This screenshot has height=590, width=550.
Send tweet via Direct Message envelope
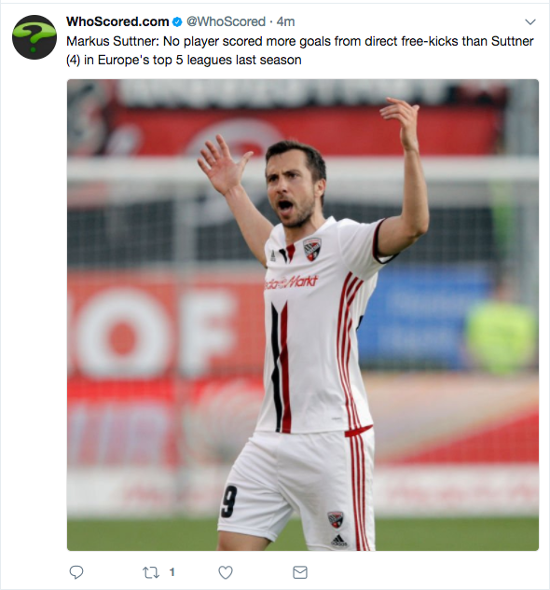(x=300, y=572)
